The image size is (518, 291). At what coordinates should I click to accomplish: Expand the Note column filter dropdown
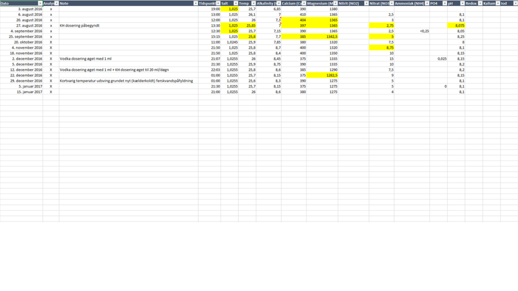click(x=195, y=4)
